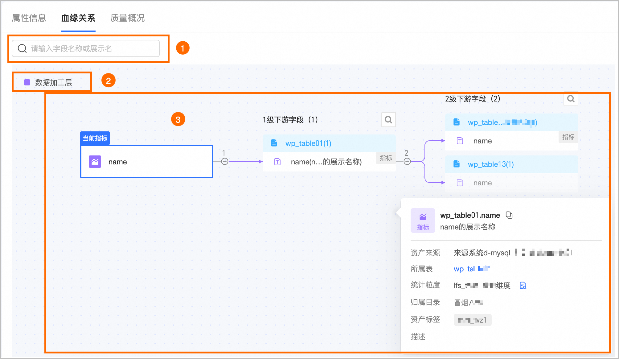Click the search icon for 2级下游字段
The image size is (619, 359).
(x=571, y=99)
